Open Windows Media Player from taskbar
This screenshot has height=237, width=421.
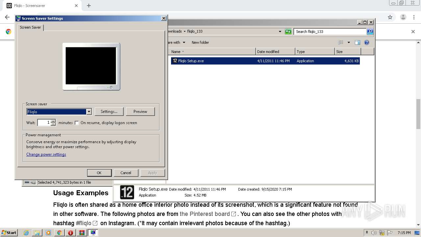point(48,233)
